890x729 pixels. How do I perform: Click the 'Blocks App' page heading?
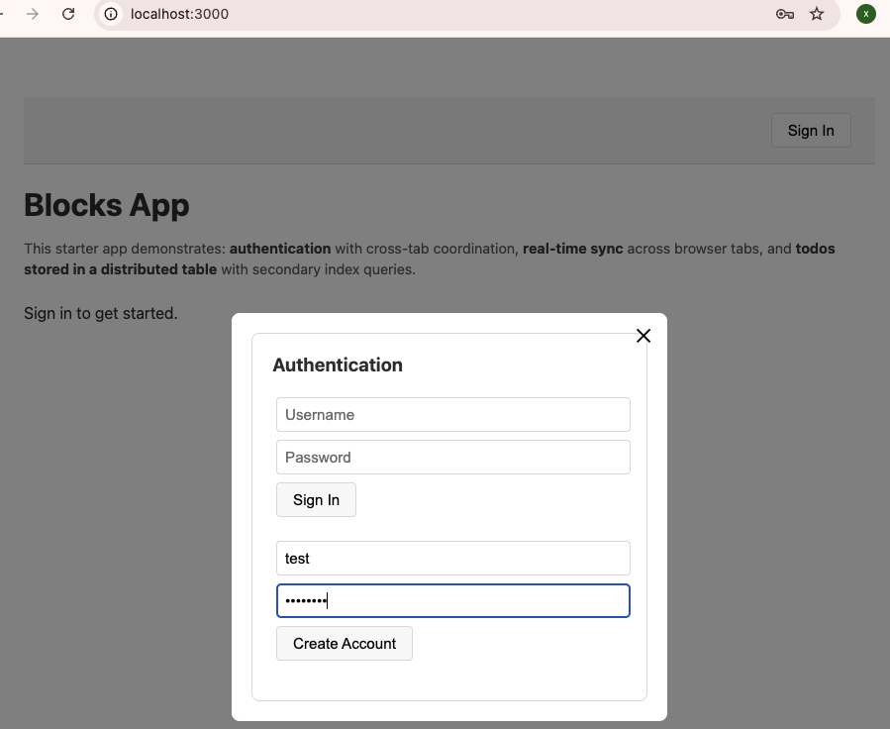[107, 205]
